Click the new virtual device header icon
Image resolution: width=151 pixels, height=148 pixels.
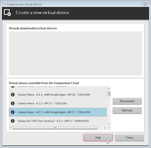(7, 12)
